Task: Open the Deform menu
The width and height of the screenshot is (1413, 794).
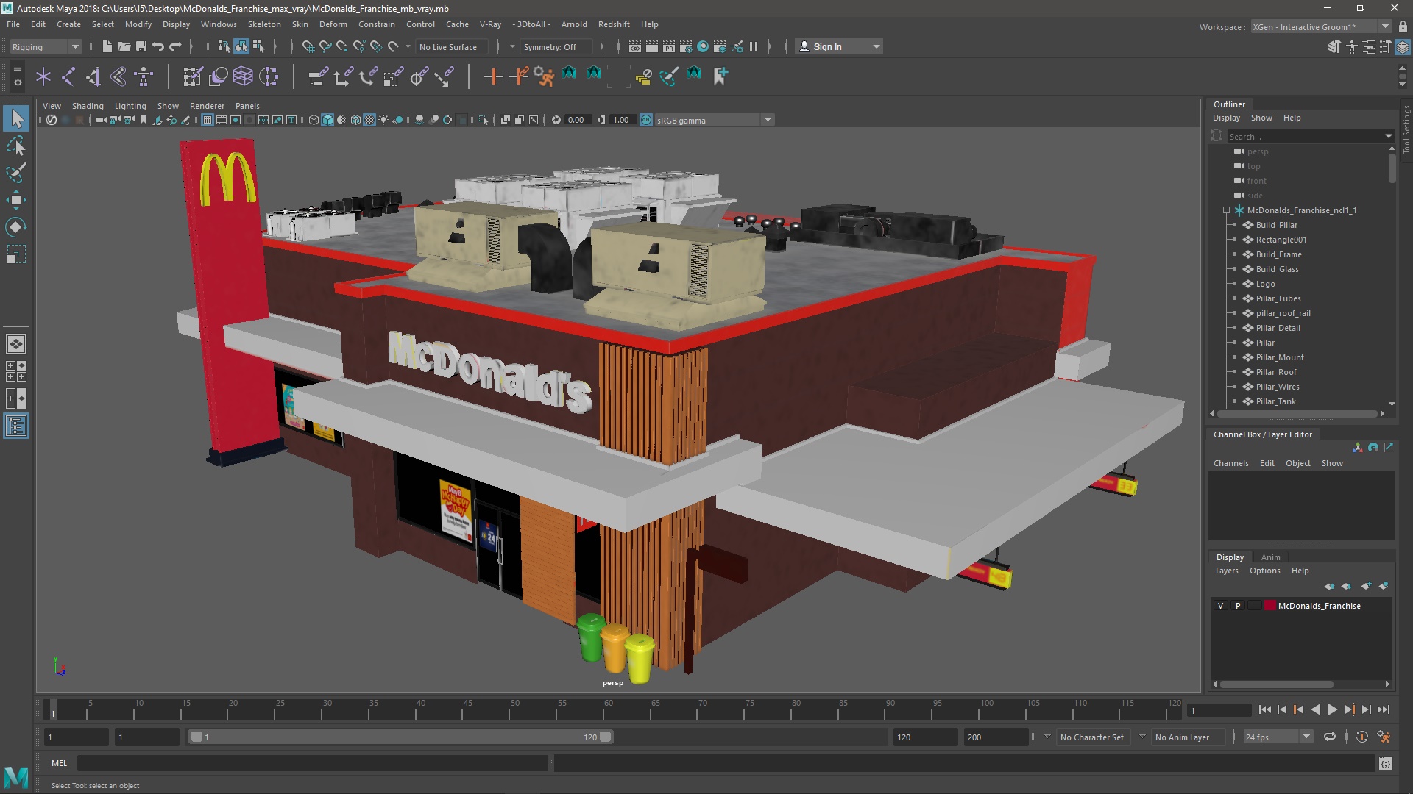Action: point(333,24)
